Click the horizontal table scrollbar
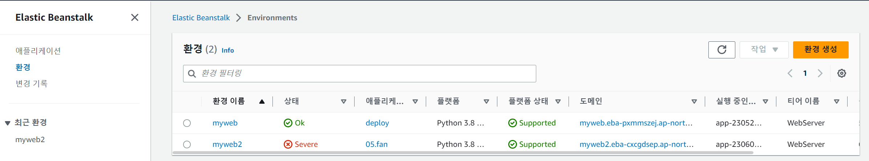869x161 pixels. coord(463,153)
